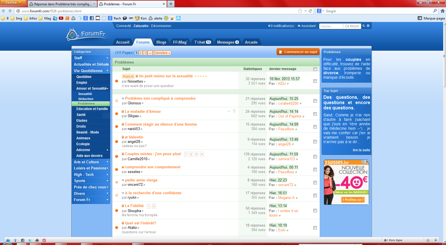Reload the page using refresh icon
The height and width of the screenshot is (245, 446).
[x=310, y=11]
